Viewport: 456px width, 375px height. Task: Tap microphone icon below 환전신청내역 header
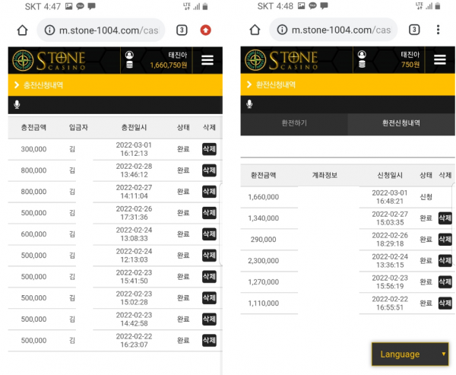coord(249,104)
